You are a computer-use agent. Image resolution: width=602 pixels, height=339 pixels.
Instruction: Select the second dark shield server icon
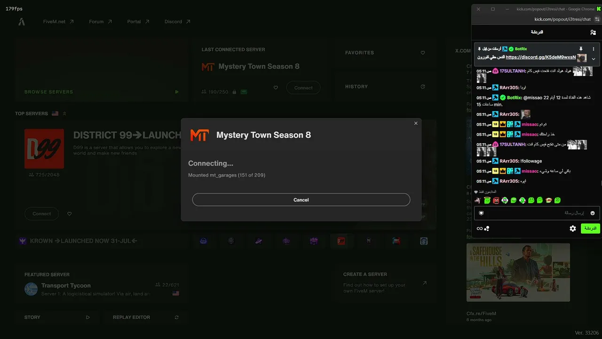pyautogui.click(x=231, y=241)
